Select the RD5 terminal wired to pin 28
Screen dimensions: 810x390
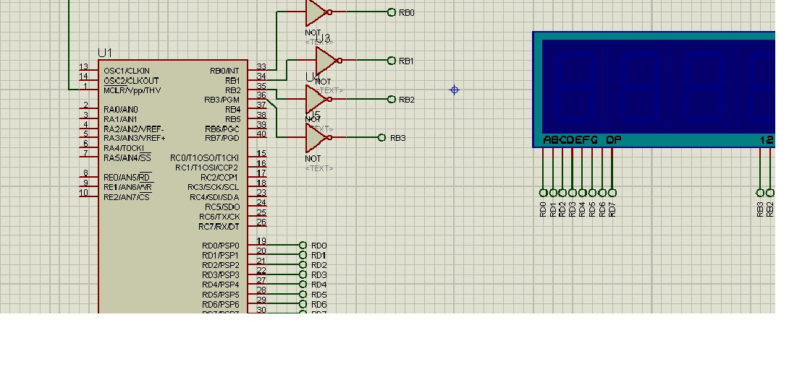[x=303, y=295]
